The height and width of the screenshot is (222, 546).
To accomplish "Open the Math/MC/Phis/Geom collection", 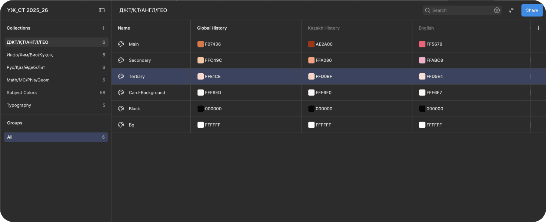I will 56,80.
